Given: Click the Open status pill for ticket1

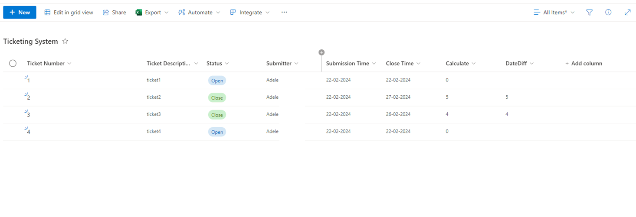Looking at the screenshot, I should point(217,81).
